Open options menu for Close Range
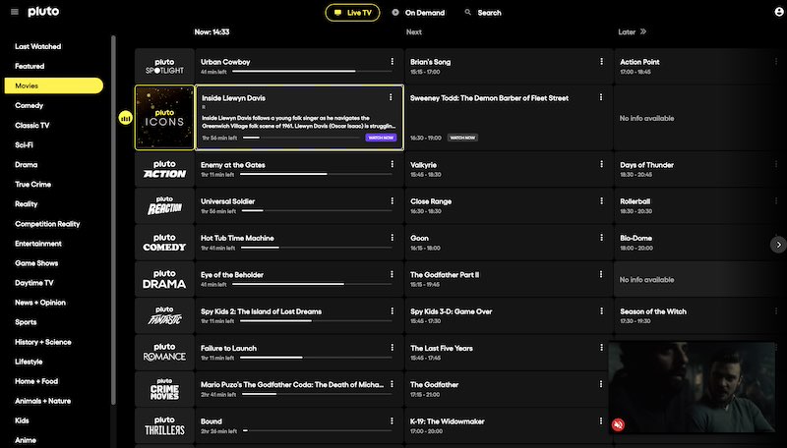Screen dimensions: 787x448 601,200
